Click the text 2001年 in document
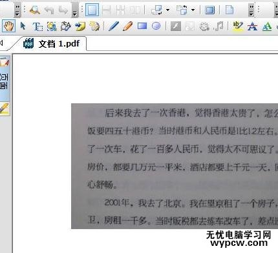This screenshot has height=253, width=278. coord(117,203)
